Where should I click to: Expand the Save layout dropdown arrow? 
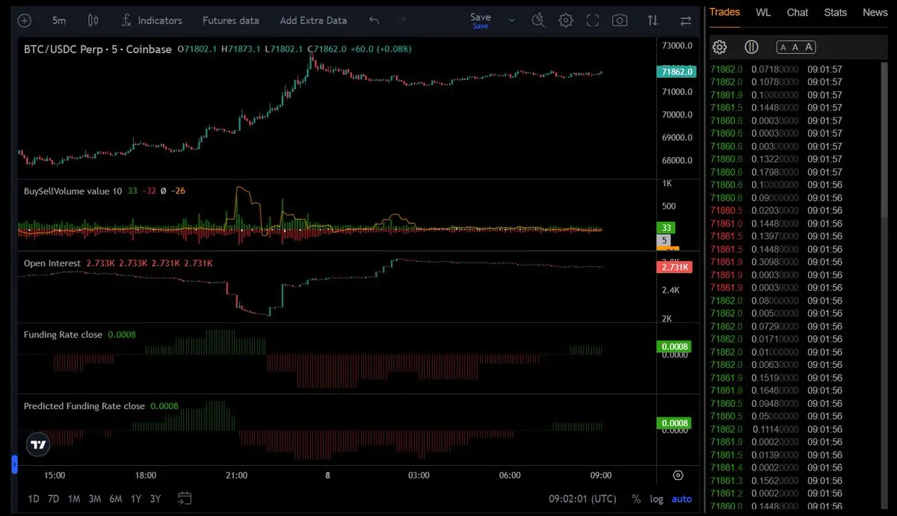pos(512,21)
